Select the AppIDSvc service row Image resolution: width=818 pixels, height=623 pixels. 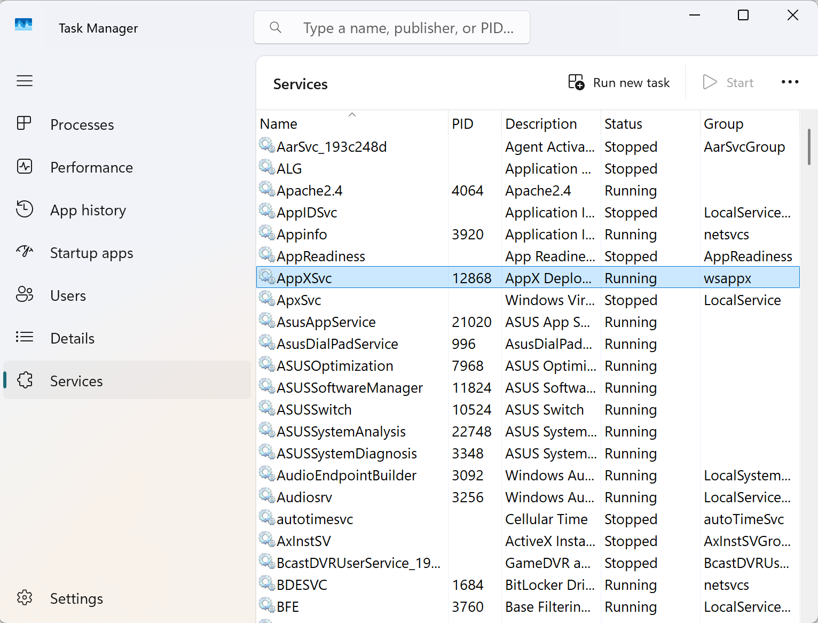click(x=528, y=212)
